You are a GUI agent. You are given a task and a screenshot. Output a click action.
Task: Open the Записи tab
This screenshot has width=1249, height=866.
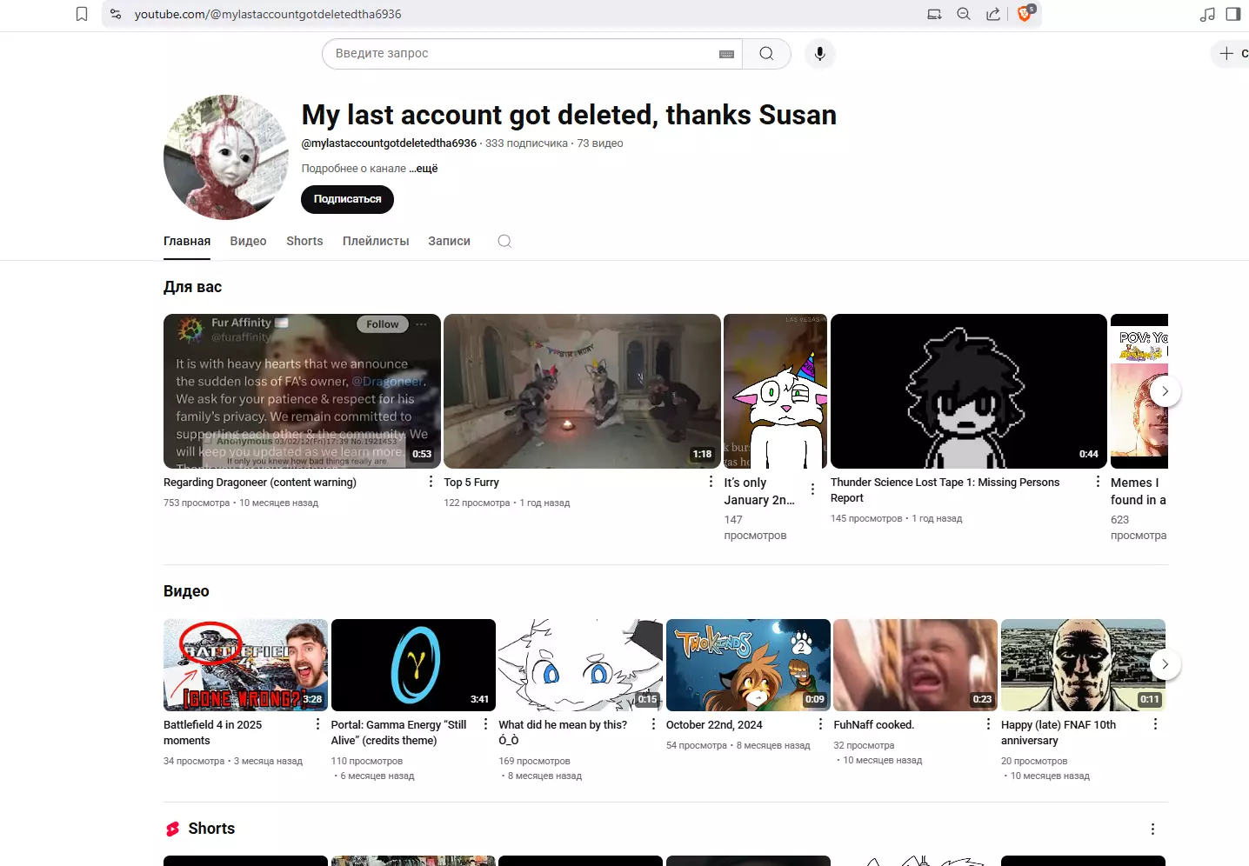click(449, 242)
